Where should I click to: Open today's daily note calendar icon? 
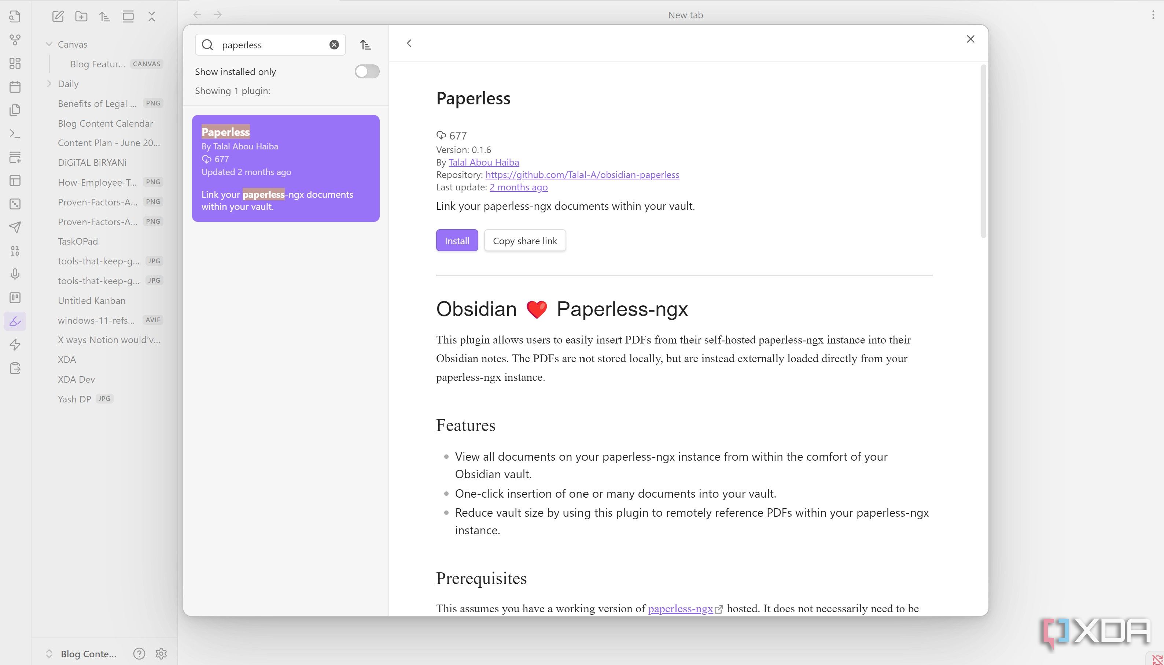(15, 87)
